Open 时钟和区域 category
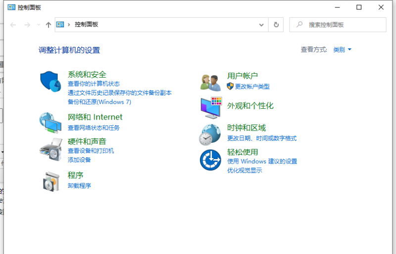 point(247,128)
